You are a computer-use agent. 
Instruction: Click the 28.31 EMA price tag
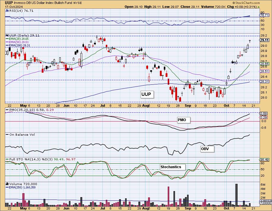pos(264,81)
